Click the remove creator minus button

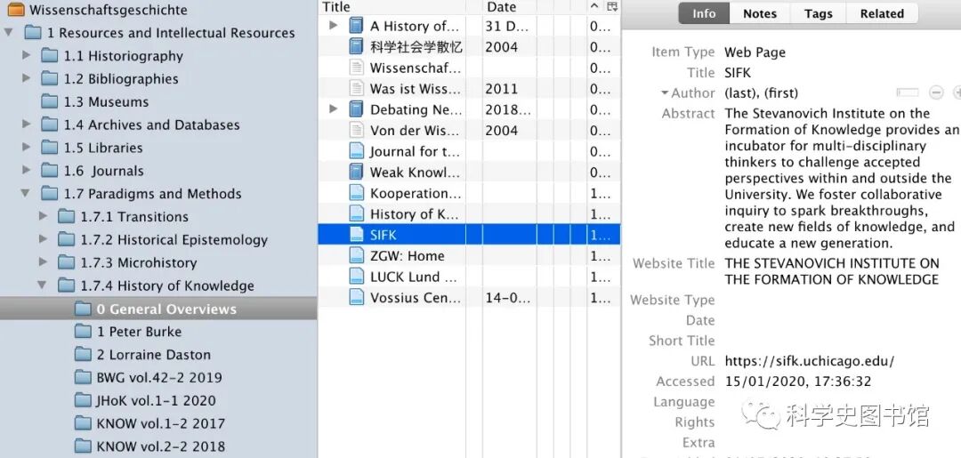tap(936, 92)
